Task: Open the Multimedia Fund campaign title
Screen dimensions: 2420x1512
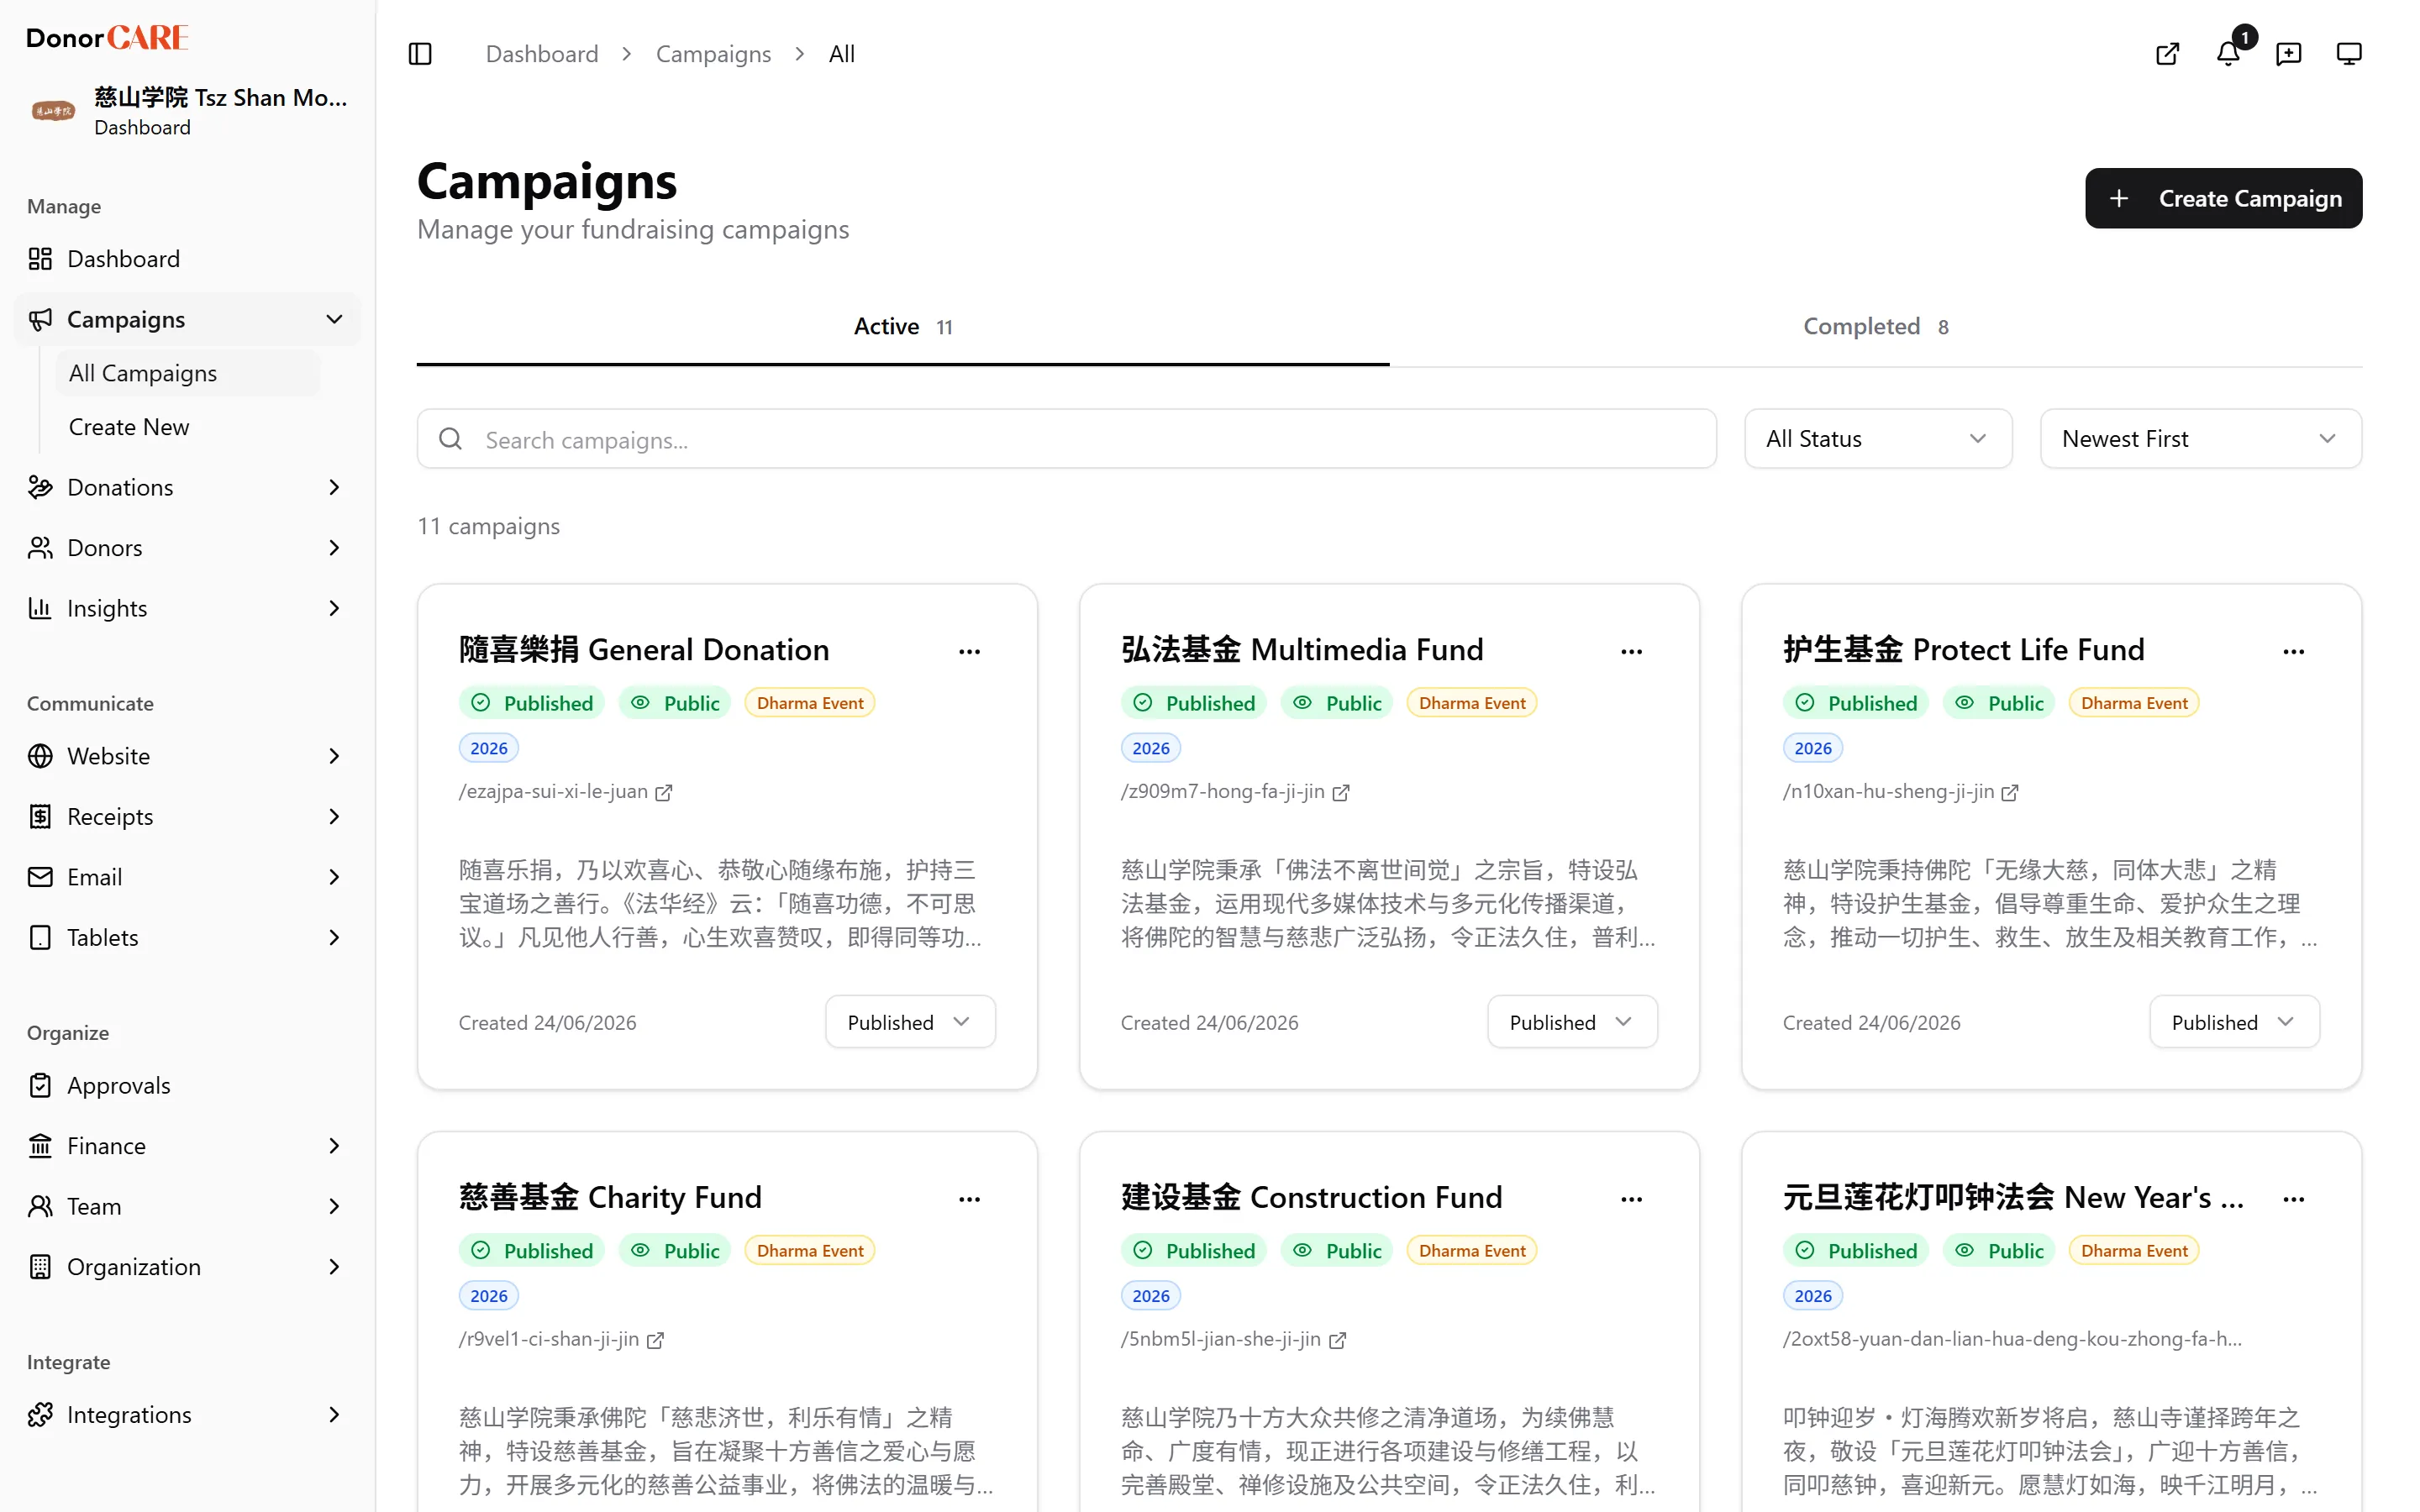Action: tap(1302, 649)
